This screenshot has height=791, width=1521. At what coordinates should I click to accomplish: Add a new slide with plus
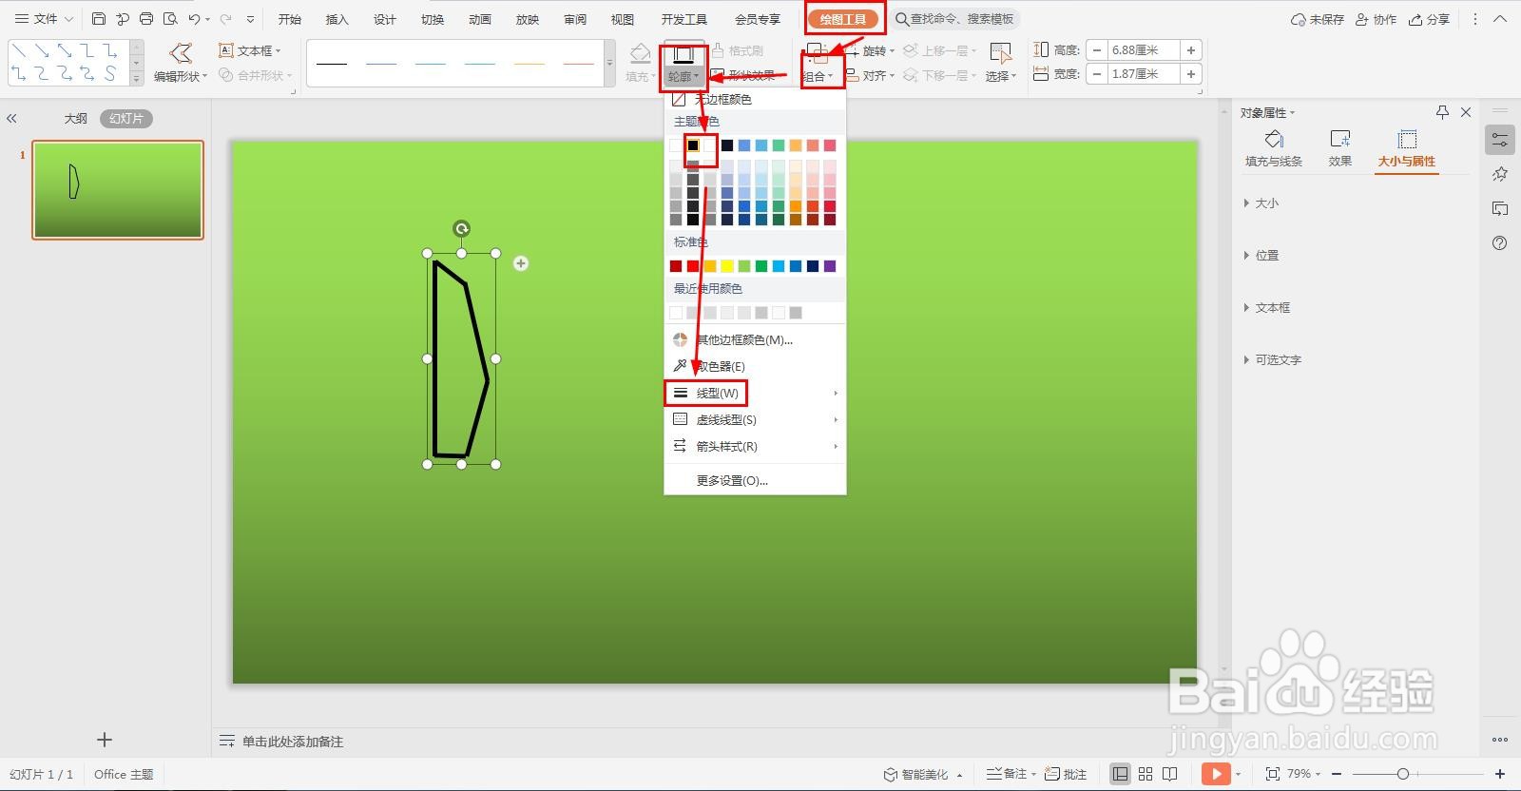(x=105, y=740)
